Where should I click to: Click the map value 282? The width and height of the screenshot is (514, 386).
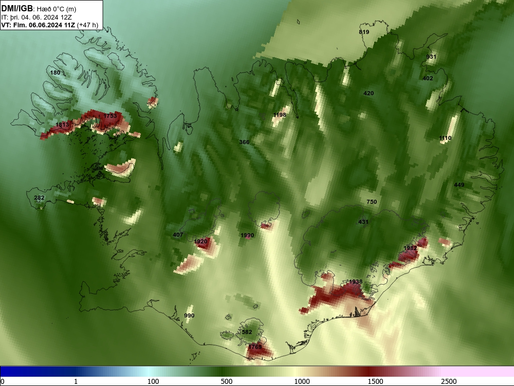(40, 198)
